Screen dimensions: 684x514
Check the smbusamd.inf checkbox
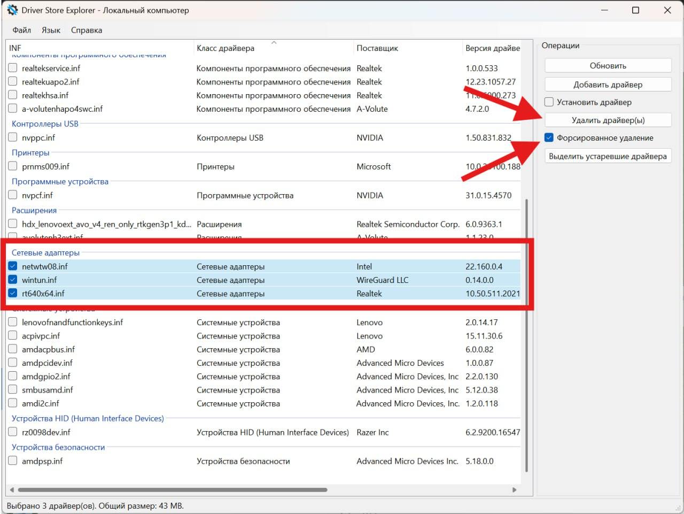tap(13, 389)
